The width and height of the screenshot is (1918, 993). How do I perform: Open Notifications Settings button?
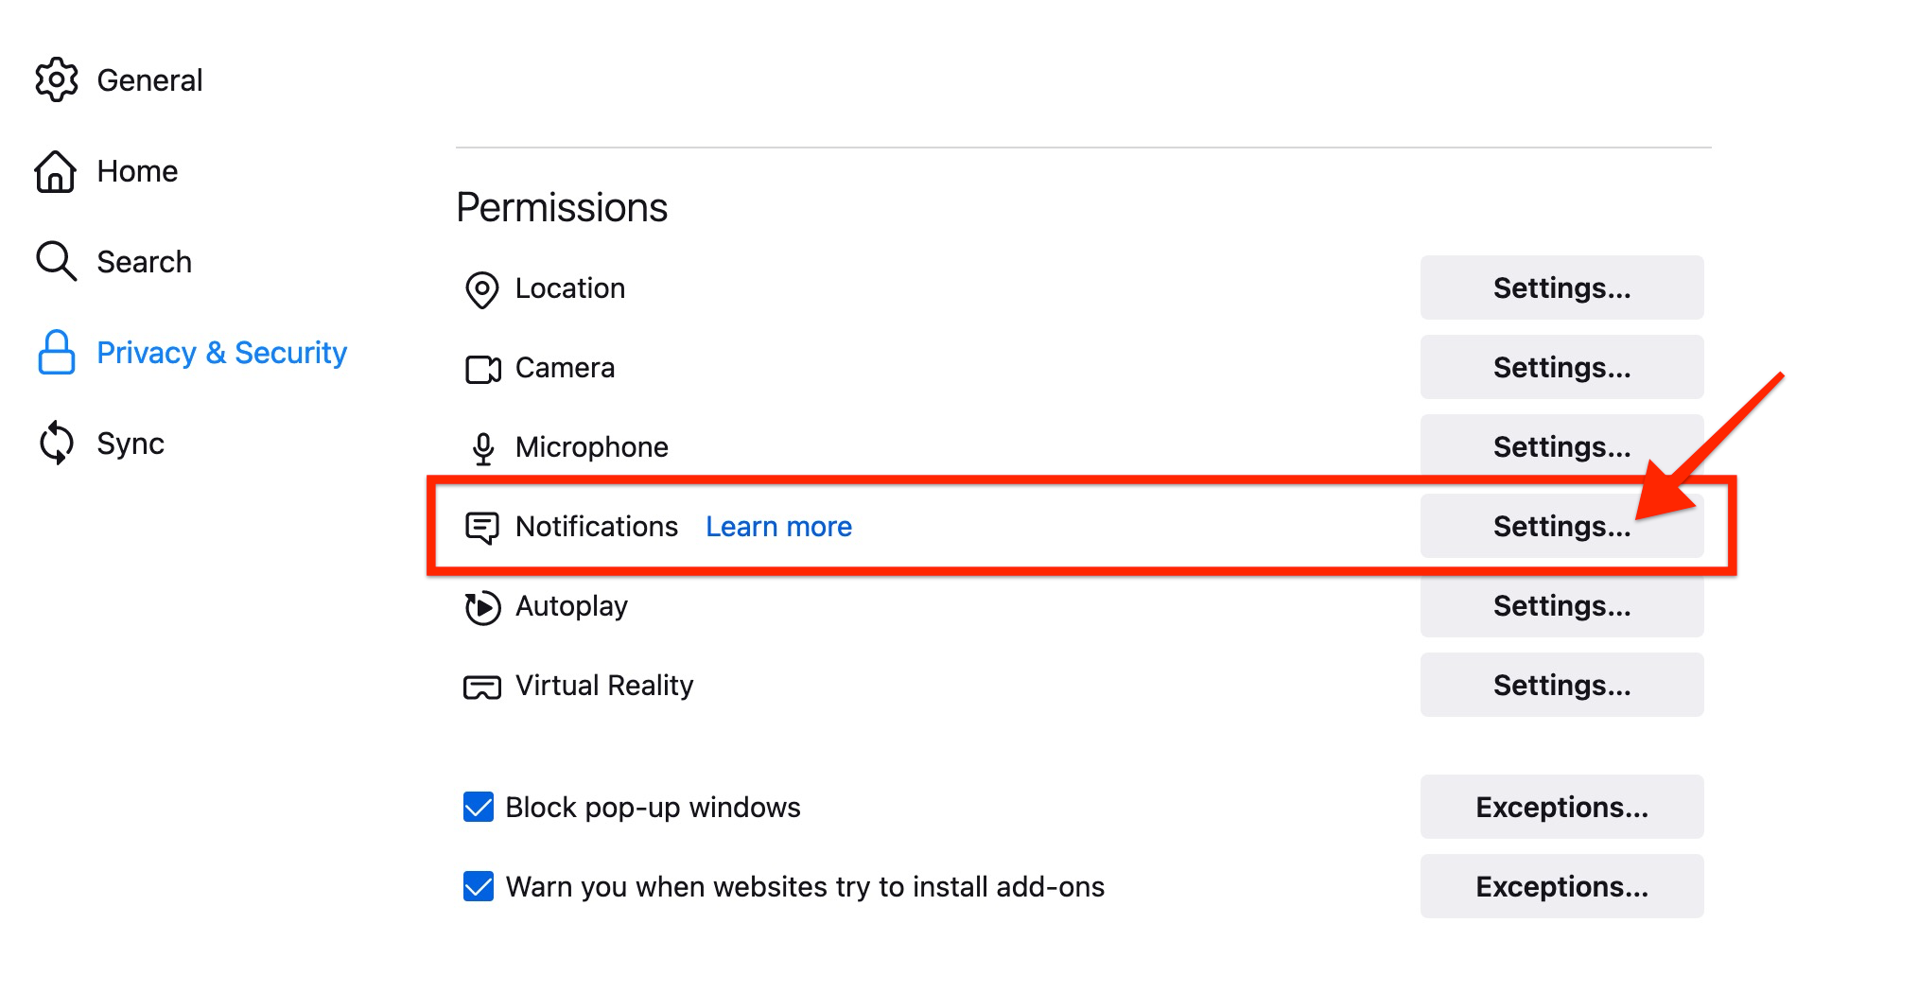click(1561, 527)
